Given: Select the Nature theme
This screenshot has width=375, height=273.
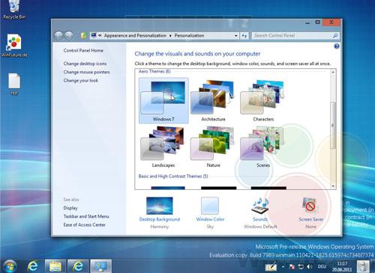Looking at the screenshot, I should click(x=213, y=147).
